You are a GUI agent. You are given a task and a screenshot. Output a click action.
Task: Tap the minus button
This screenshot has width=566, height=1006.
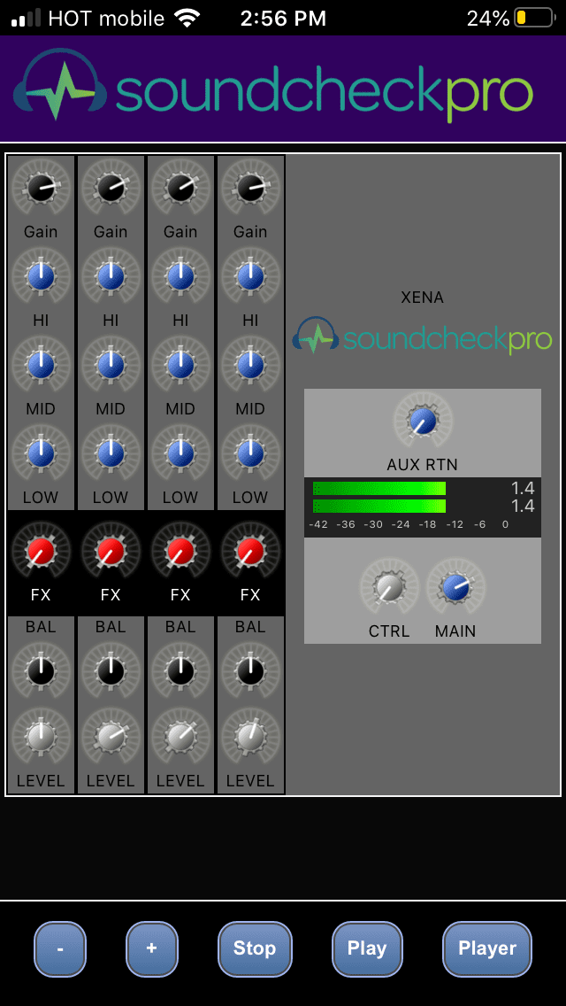pos(59,949)
